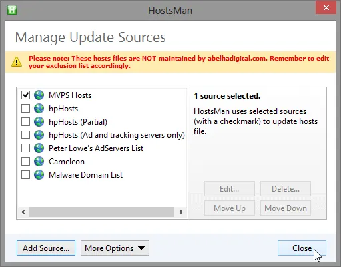
Task: Click the globe icon beside hpHosts (Partial)
Action: coord(39,122)
